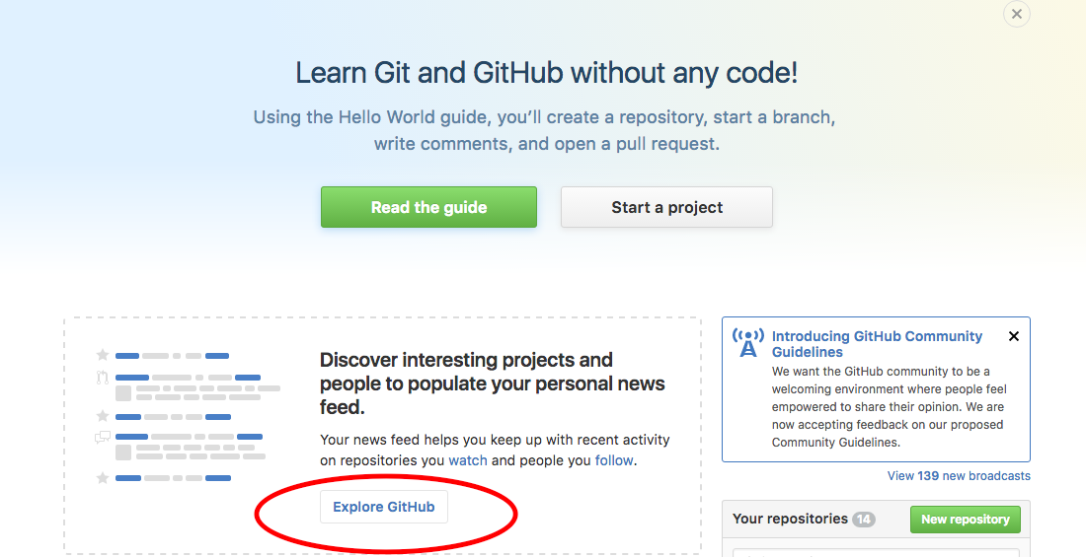Close the Community Guidelines broadcast with its X

1013,336
